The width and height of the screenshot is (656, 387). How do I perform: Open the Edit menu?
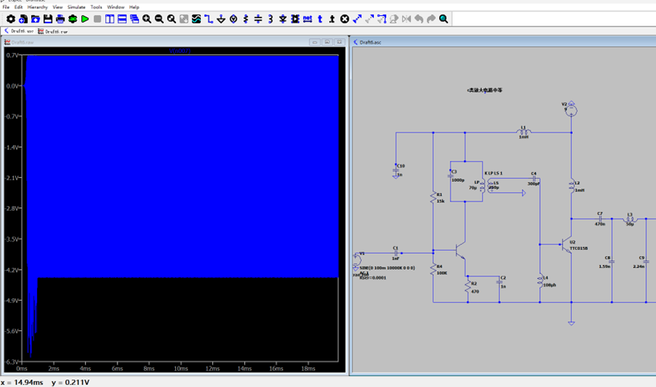coord(18,7)
